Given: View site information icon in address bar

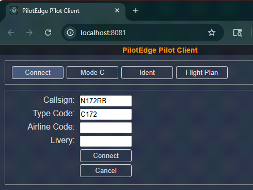Looking at the screenshot, I should (x=70, y=33).
